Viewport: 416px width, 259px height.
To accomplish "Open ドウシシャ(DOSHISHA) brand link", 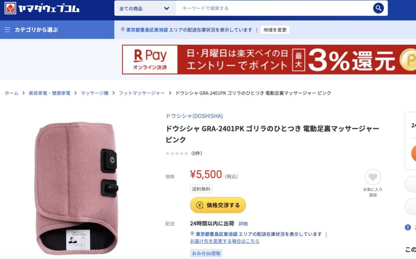I will pyautogui.click(x=194, y=116).
